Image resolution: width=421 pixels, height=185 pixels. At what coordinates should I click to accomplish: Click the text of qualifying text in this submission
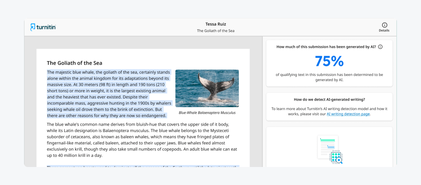coord(329,77)
